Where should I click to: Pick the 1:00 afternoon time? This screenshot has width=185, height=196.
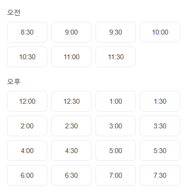[x=116, y=101]
